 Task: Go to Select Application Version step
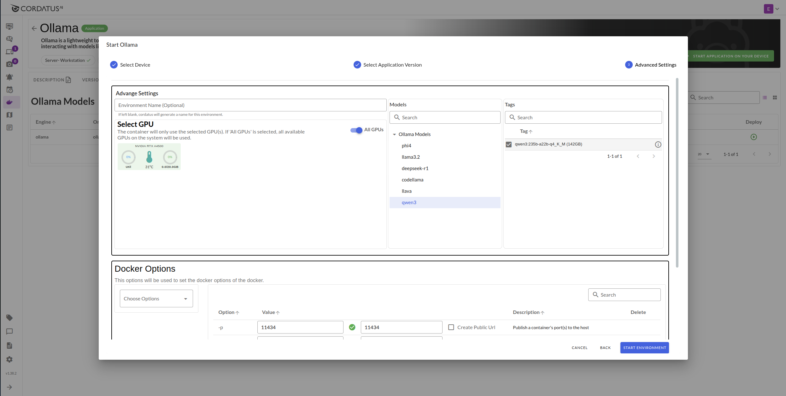[x=387, y=65]
